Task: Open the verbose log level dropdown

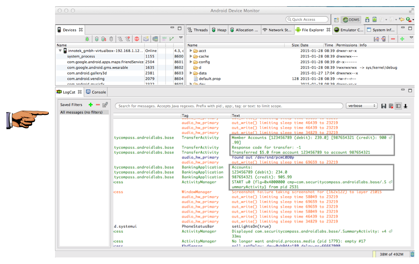Action: (361, 106)
